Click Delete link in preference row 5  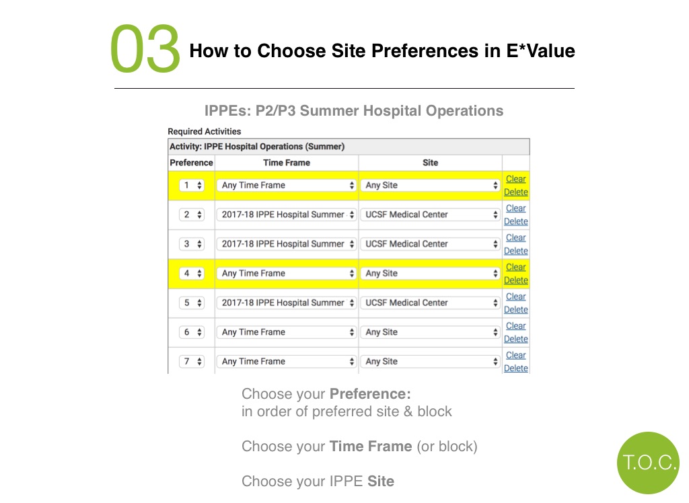pos(516,310)
